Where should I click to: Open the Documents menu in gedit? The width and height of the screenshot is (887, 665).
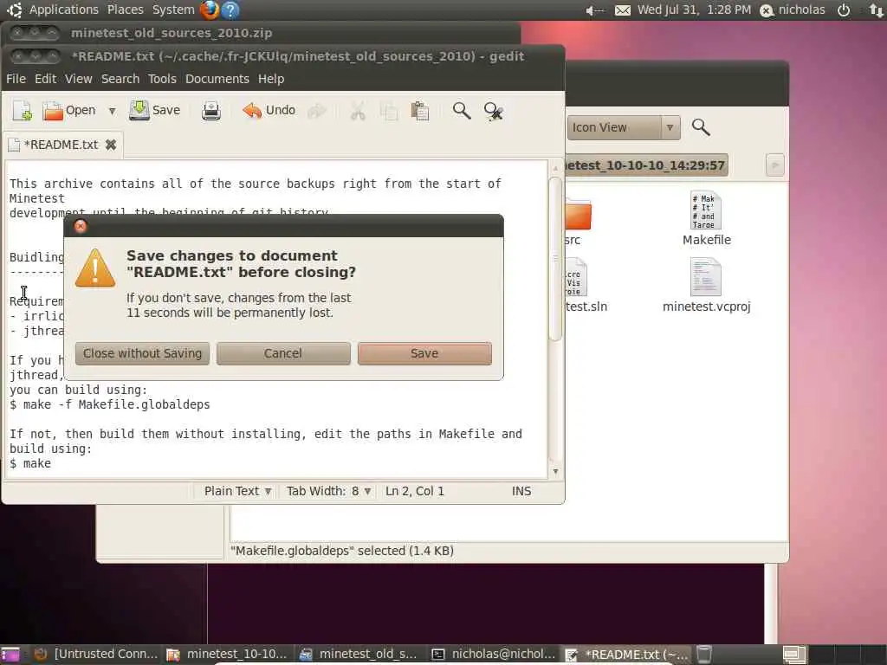[x=217, y=79]
